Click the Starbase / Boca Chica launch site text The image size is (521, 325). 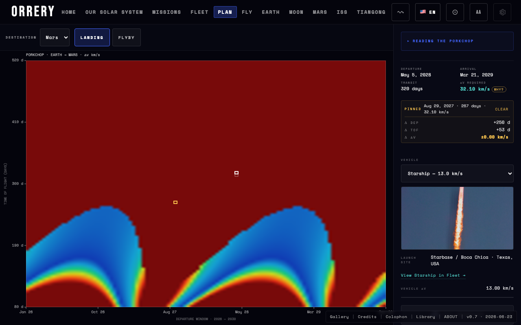point(472,260)
